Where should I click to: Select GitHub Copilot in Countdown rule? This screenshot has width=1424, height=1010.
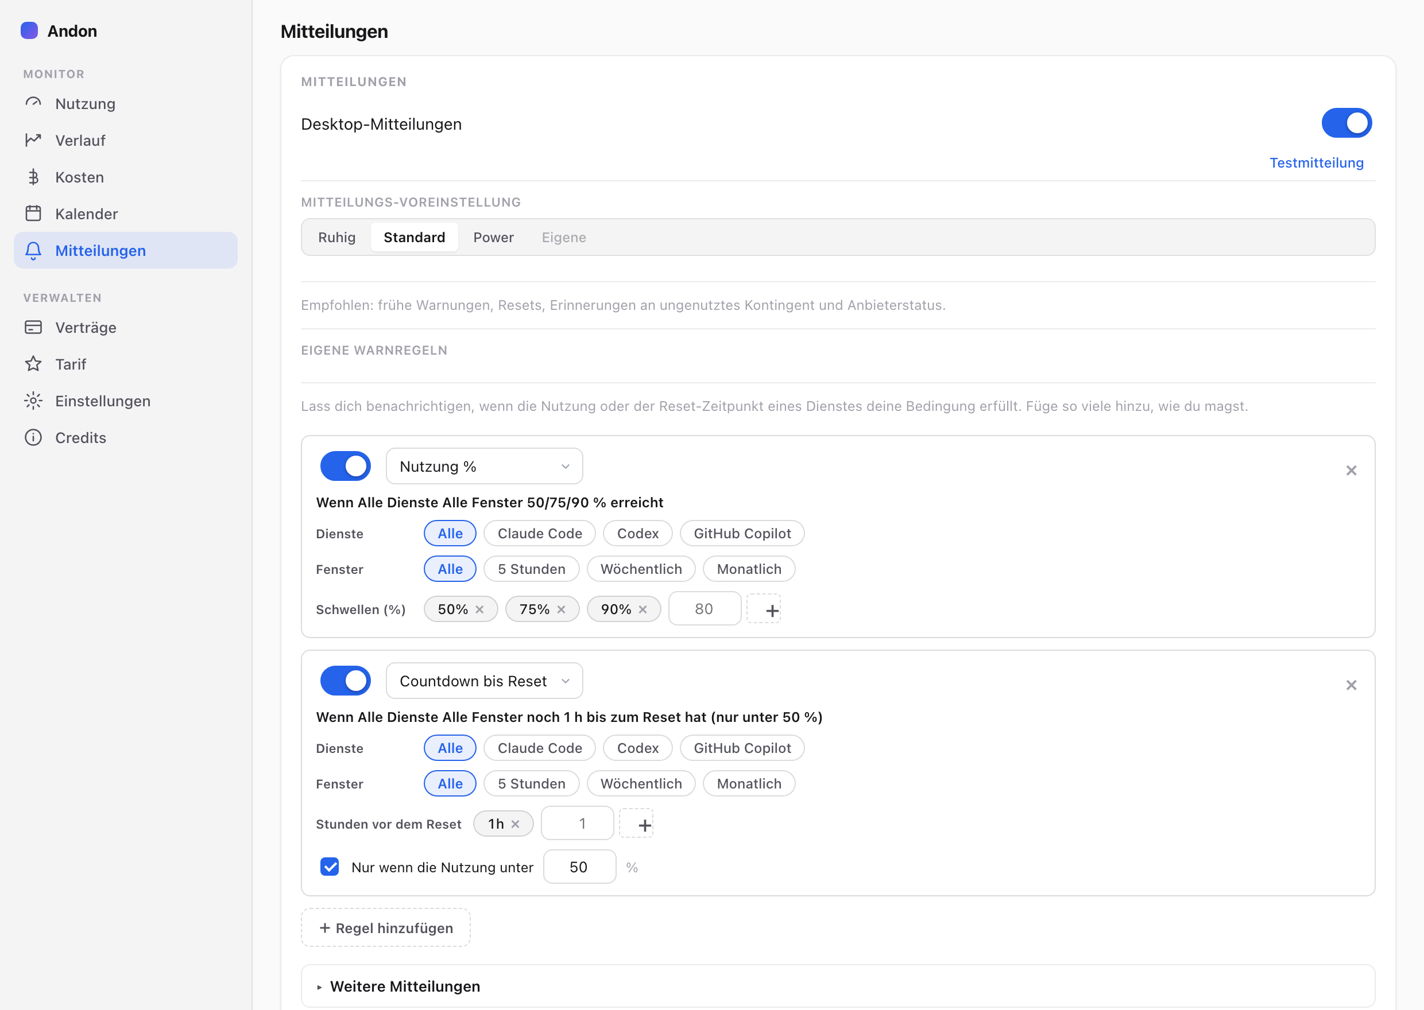[x=742, y=748]
